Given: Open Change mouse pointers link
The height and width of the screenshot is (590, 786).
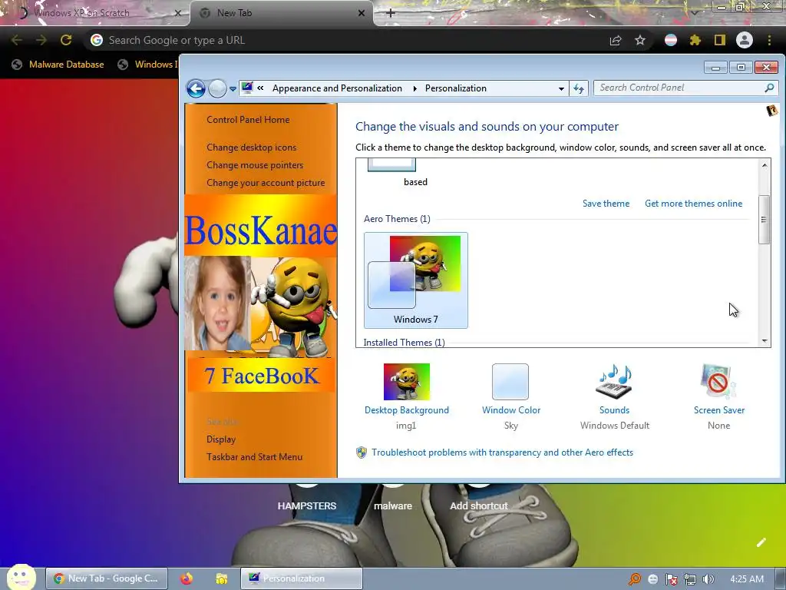Looking at the screenshot, I should (x=255, y=165).
